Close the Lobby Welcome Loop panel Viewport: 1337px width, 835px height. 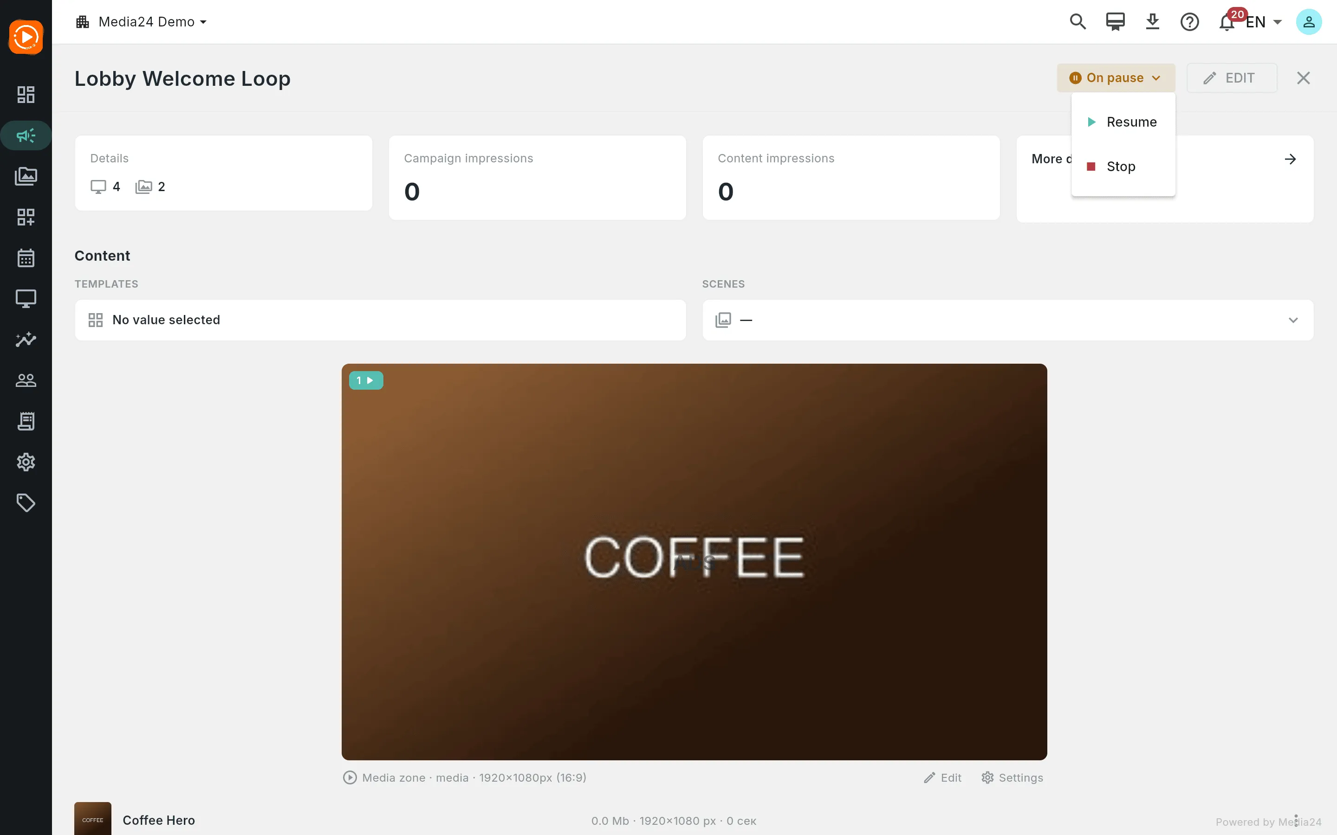click(1303, 78)
